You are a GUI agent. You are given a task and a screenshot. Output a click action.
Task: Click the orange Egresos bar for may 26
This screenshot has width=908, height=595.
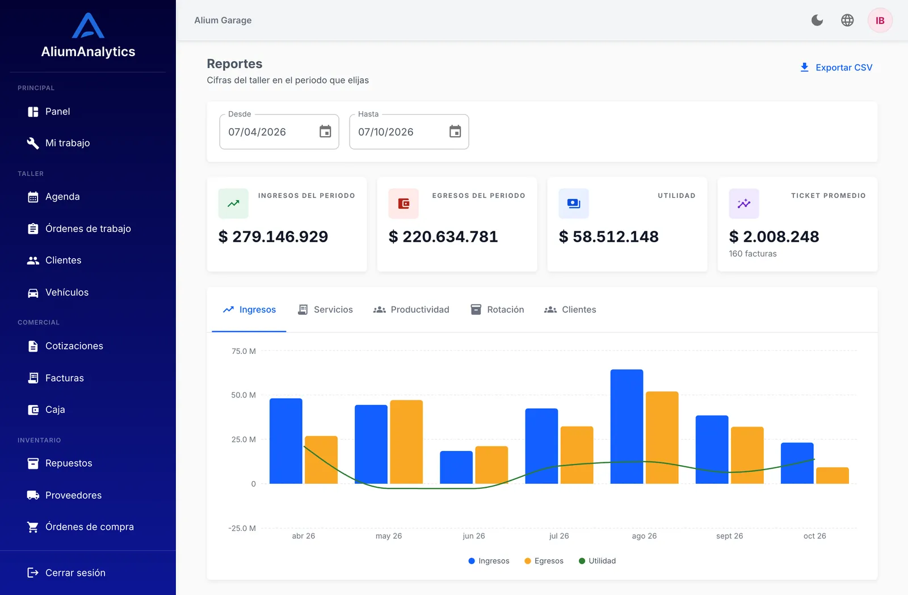406,442
